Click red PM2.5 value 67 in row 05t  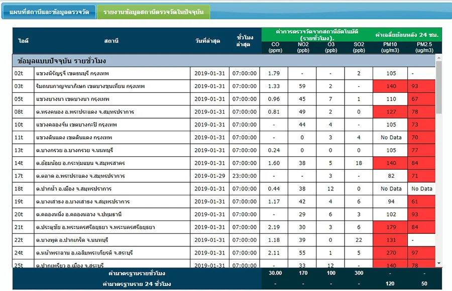click(421, 99)
